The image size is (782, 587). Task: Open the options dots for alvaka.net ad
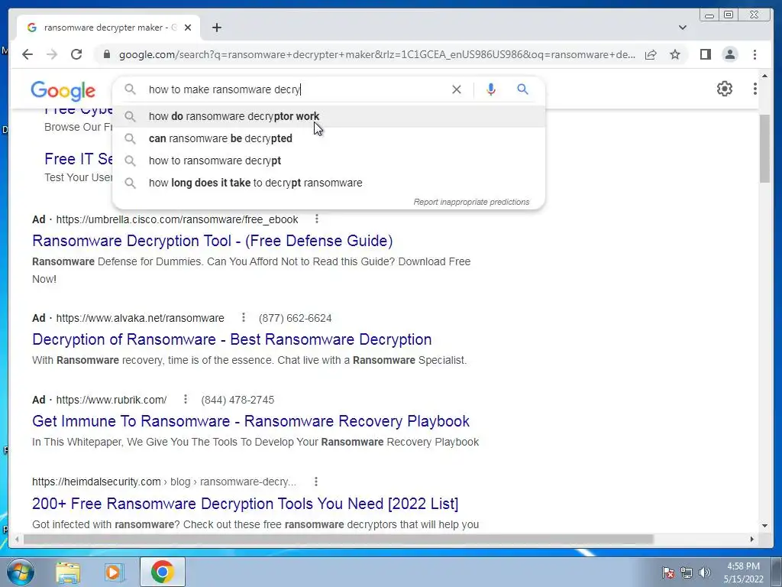pyautogui.click(x=244, y=317)
